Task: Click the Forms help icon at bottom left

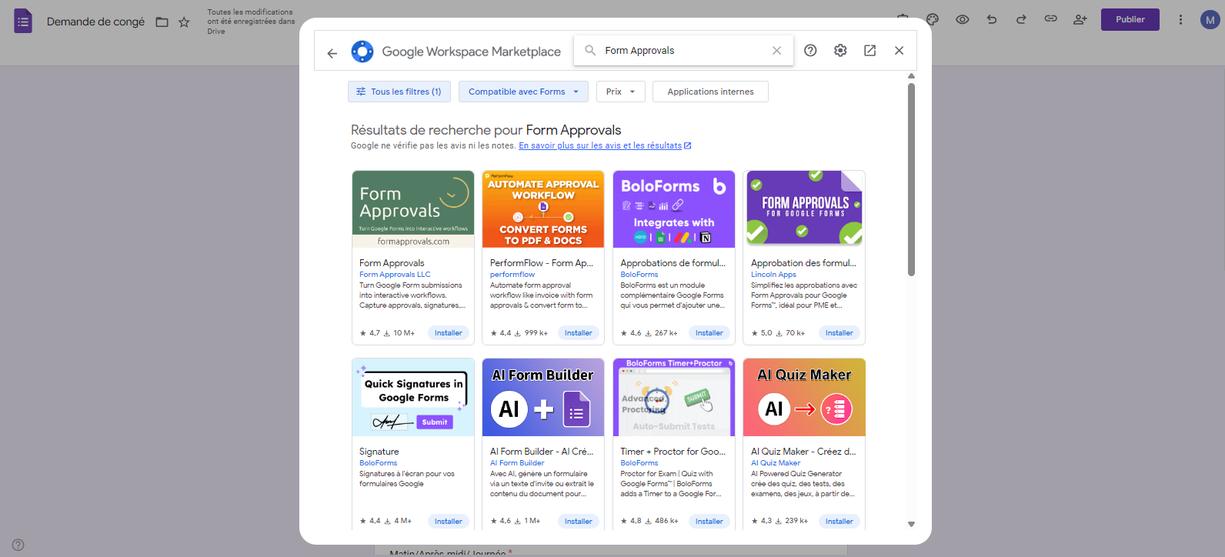Action: point(18,545)
